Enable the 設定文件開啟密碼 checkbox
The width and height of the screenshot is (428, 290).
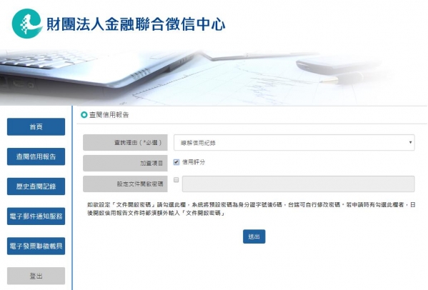point(176,180)
